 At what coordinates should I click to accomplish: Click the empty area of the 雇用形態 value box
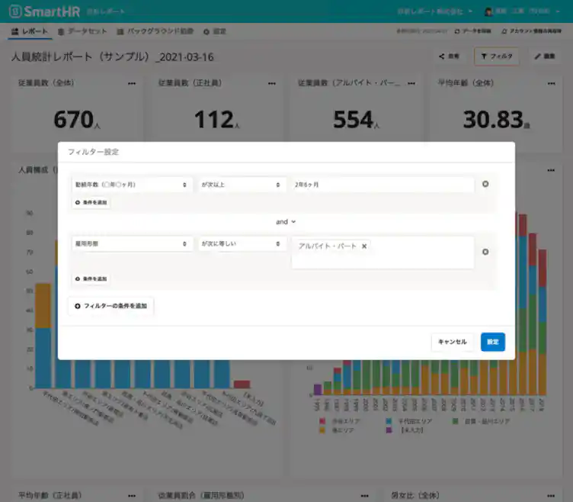click(383, 261)
